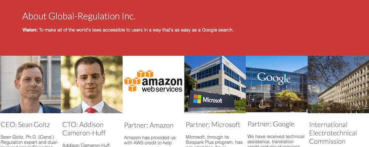Select the Googleplex building photo
The image size is (369, 147).
click(277, 84)
